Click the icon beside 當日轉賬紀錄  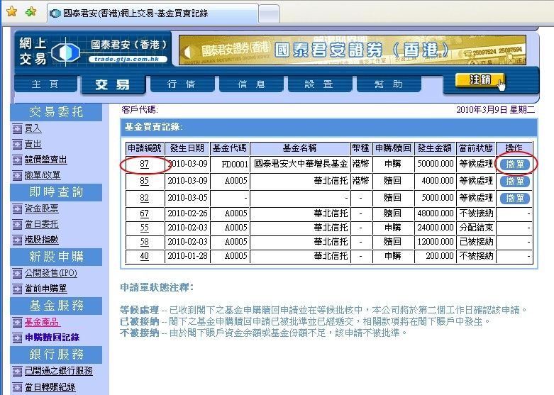pyautogui.click(x=17, y=387)
